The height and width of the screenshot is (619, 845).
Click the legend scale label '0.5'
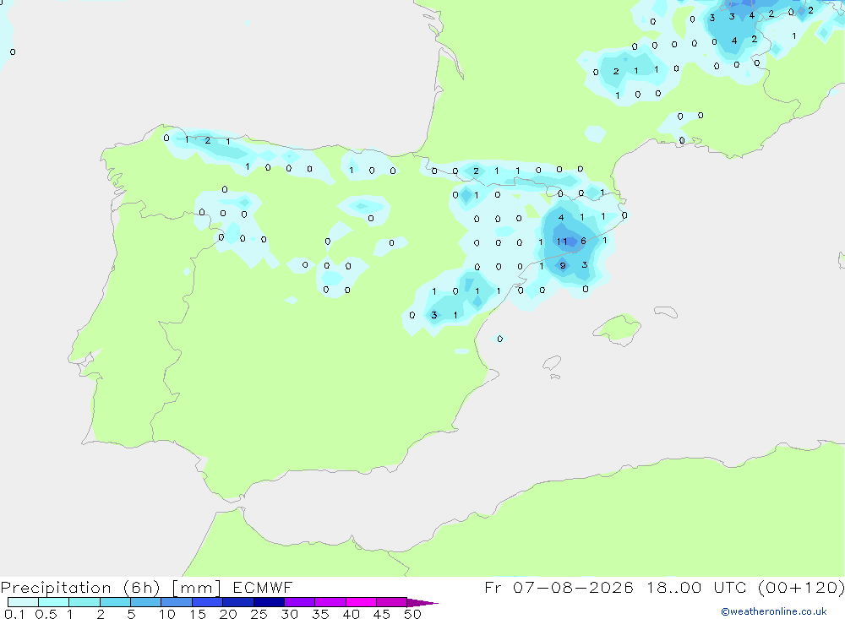(46, 614)
